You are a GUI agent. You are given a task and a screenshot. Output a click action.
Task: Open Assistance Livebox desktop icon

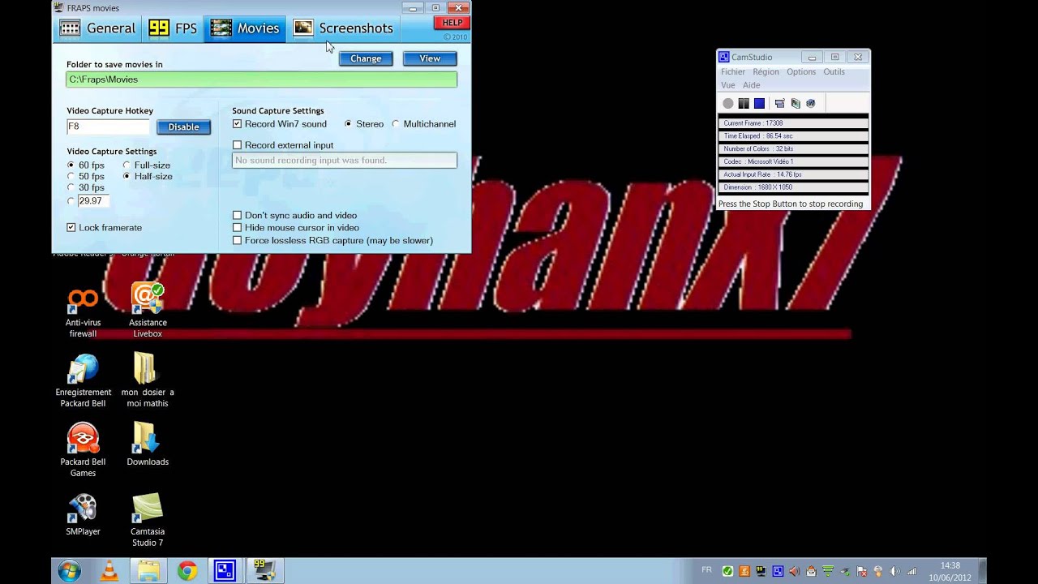148,311
